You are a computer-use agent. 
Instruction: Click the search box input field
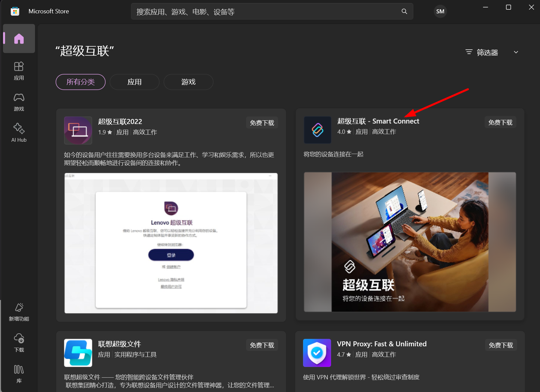click(x=272, y=12)
